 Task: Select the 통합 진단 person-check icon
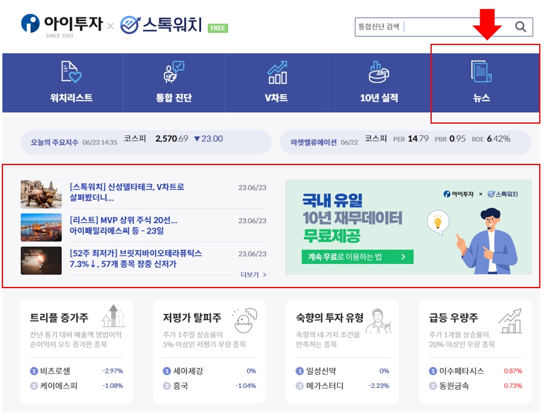coord(174,72)
